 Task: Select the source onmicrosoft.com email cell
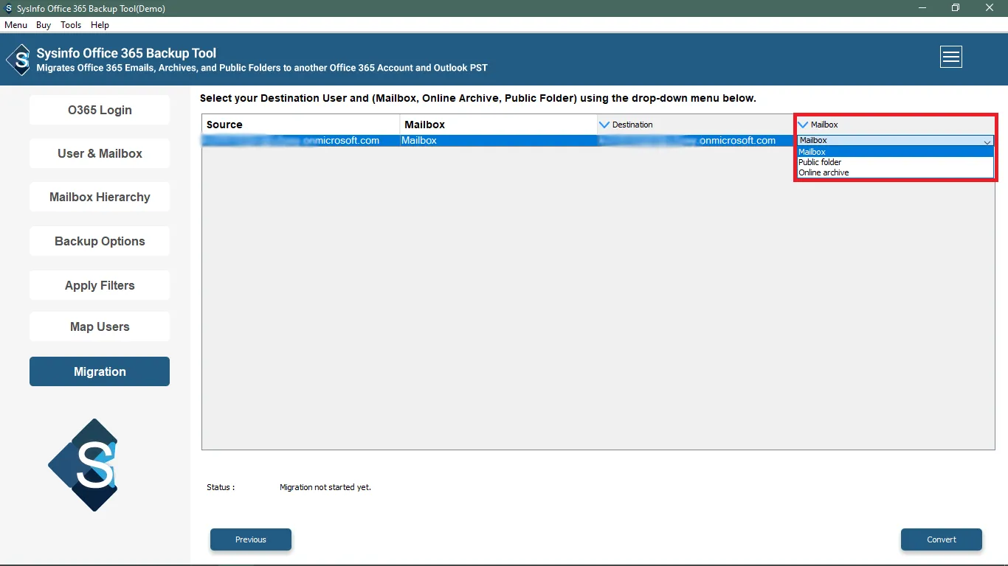pos(301,140)
